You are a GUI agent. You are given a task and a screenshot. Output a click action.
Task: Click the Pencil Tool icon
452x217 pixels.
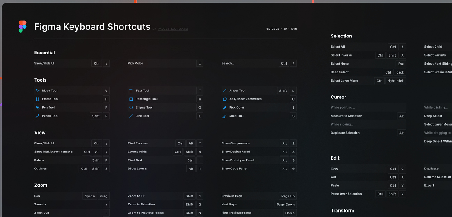[37, 116]
